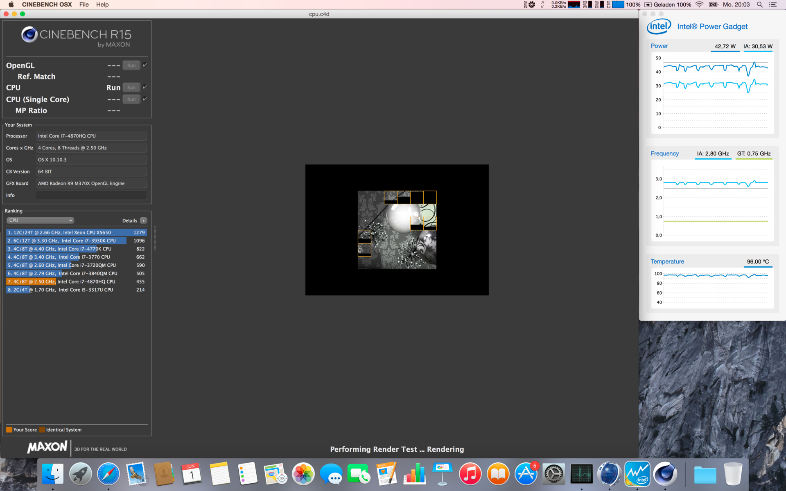Viewport: 786px width, 491px height.
Task: Open the CPU ranking type dropdown
Action: point(40,220)
